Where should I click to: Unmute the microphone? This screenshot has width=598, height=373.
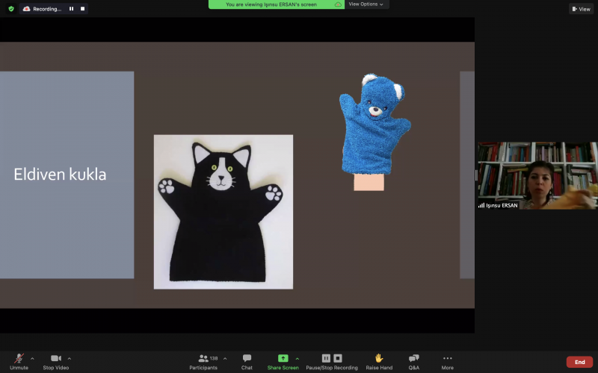point(19,359)
